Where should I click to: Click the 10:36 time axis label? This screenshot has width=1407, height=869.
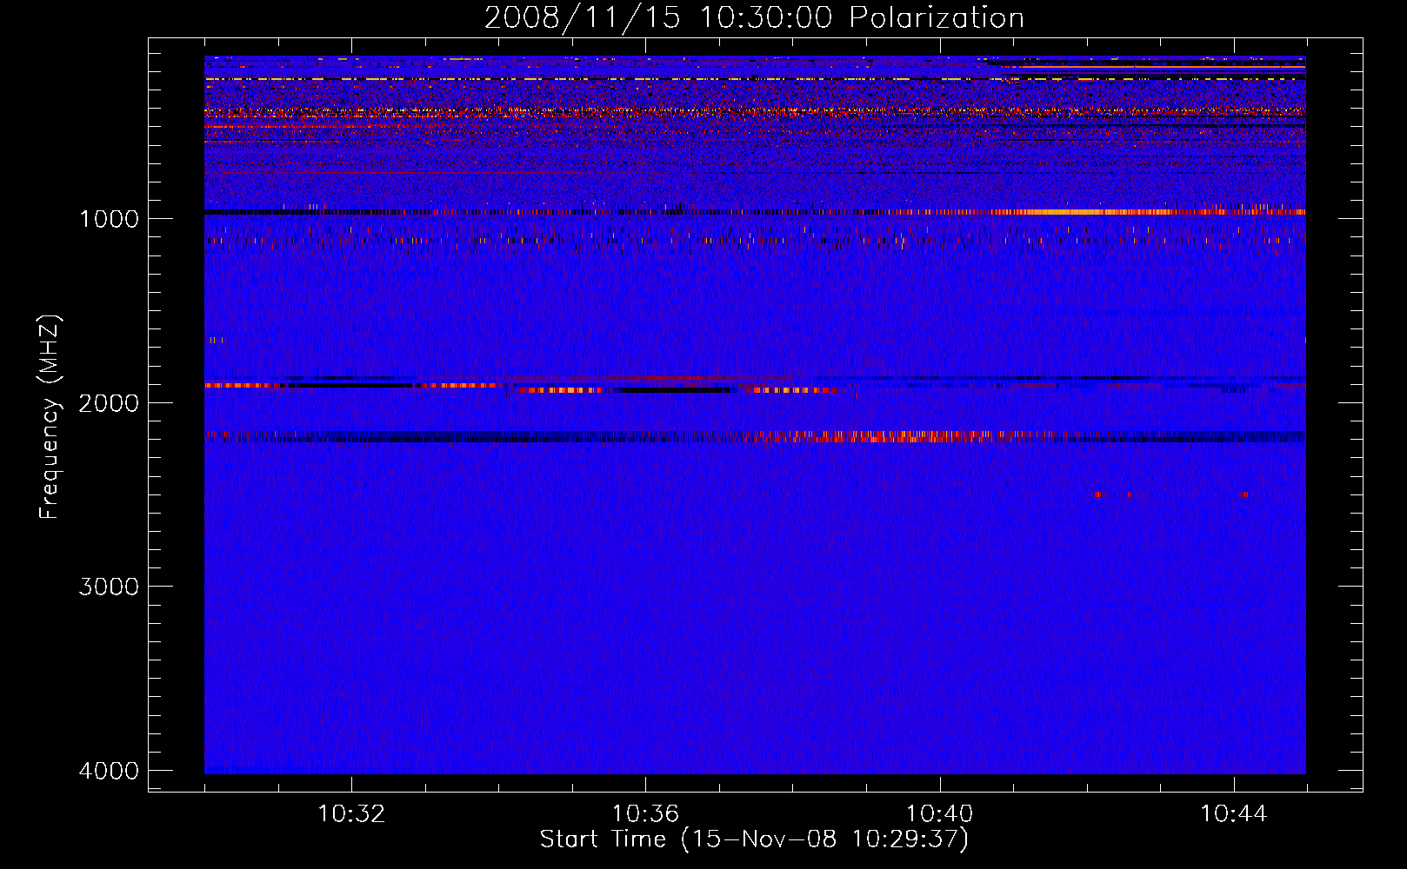coord(645,814)
